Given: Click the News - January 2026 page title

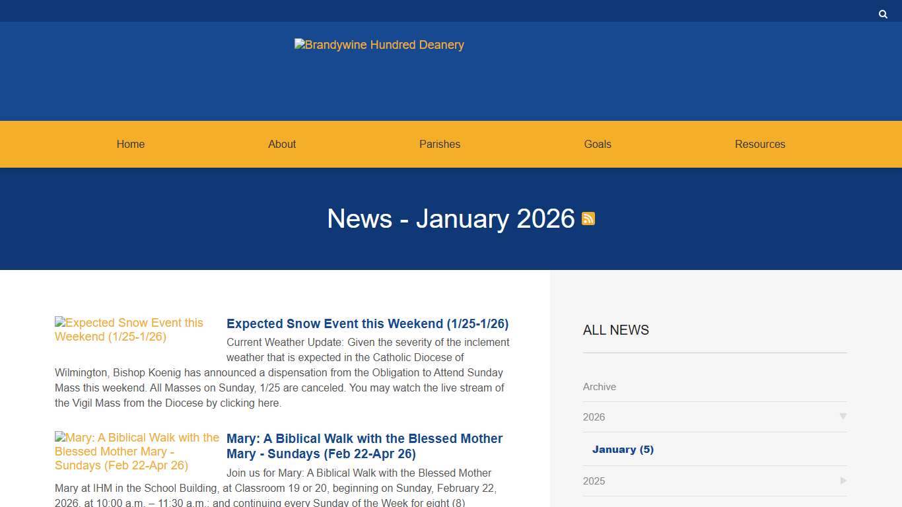Looking at the screenshot, I should pos(450,219).
